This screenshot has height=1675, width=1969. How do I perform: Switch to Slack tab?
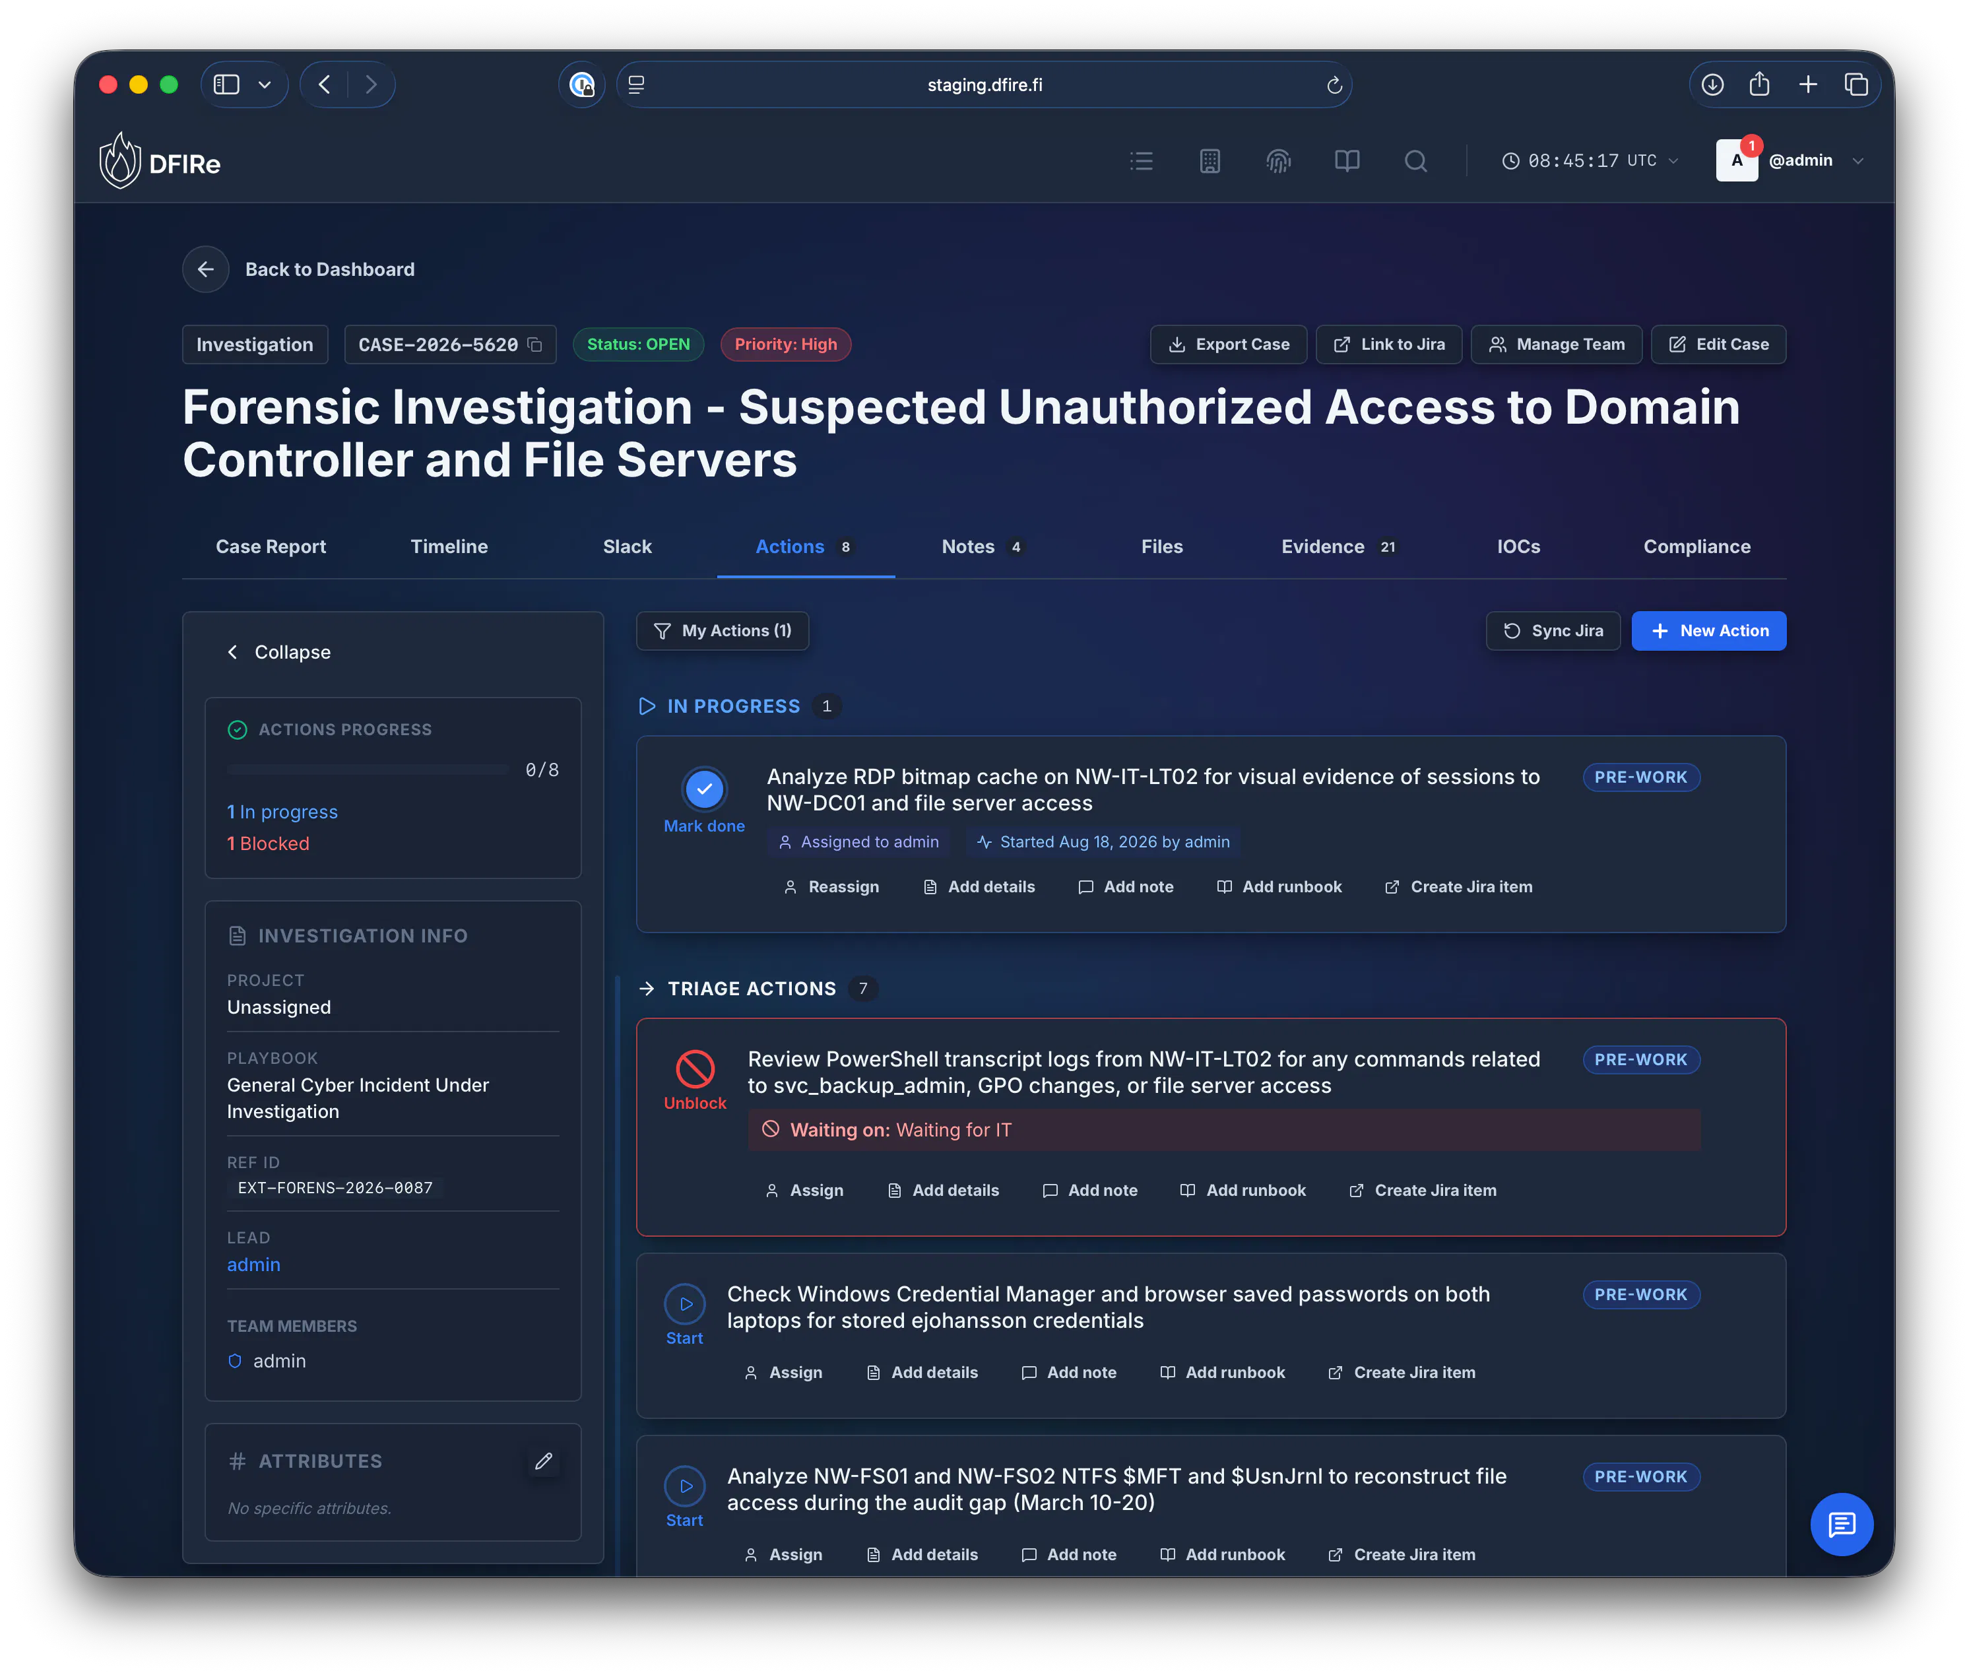point(627,547)
